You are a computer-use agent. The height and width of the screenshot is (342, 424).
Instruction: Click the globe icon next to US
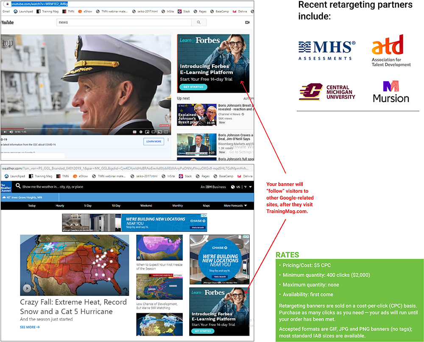click(232, 187)
